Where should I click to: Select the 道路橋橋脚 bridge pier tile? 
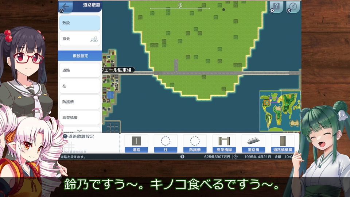[x=282, y=144]
